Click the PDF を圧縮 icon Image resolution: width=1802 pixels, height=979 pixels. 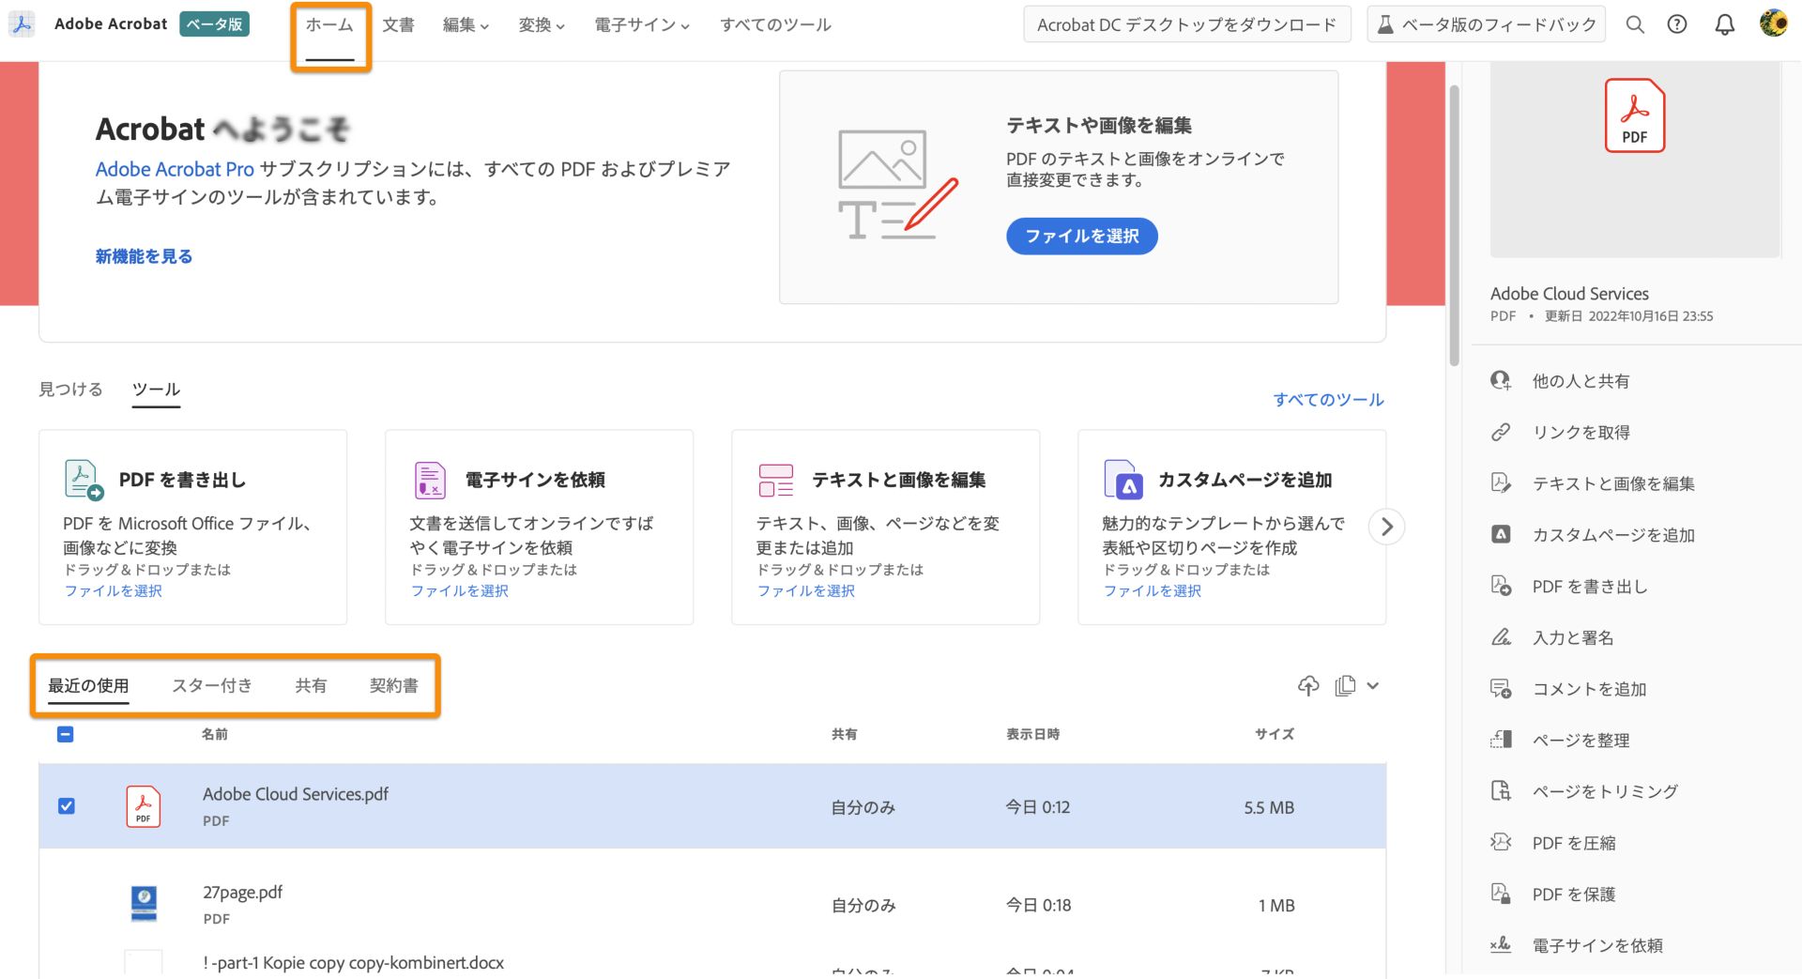coord(1501,842)
